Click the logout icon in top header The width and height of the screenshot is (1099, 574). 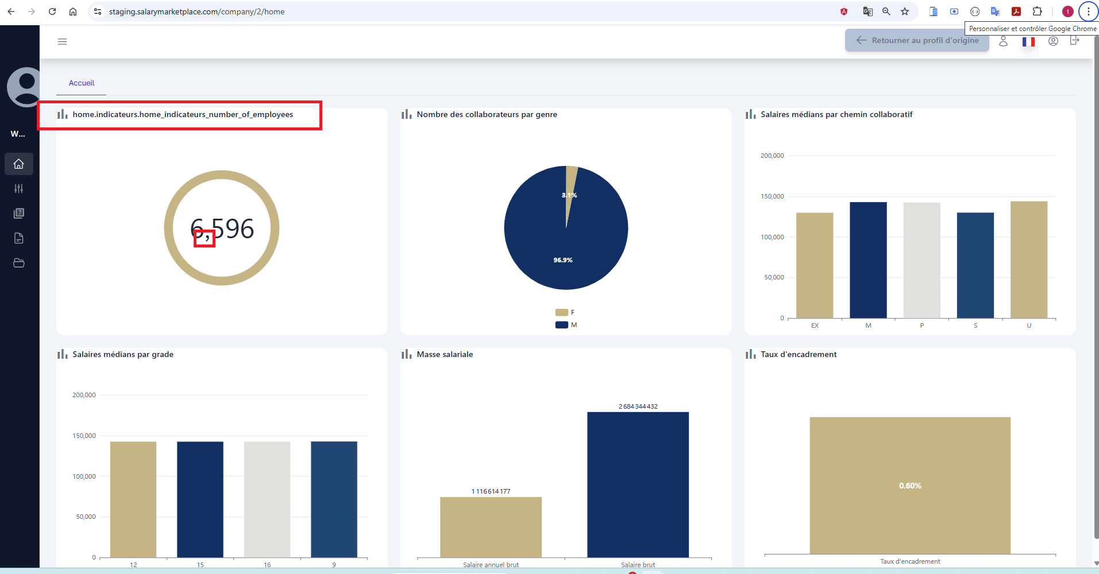[x=1074, y=41]
